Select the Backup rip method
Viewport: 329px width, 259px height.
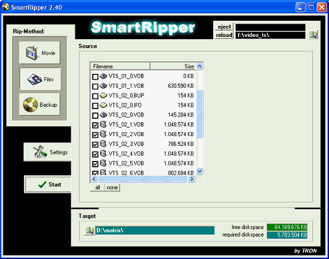[40, 104]
